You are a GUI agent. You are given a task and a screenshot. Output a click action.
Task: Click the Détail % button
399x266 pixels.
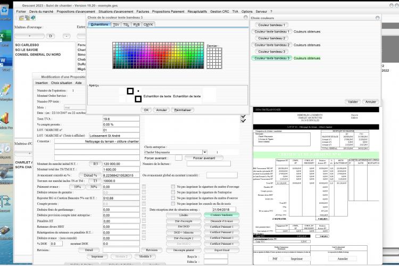[90, 175]
